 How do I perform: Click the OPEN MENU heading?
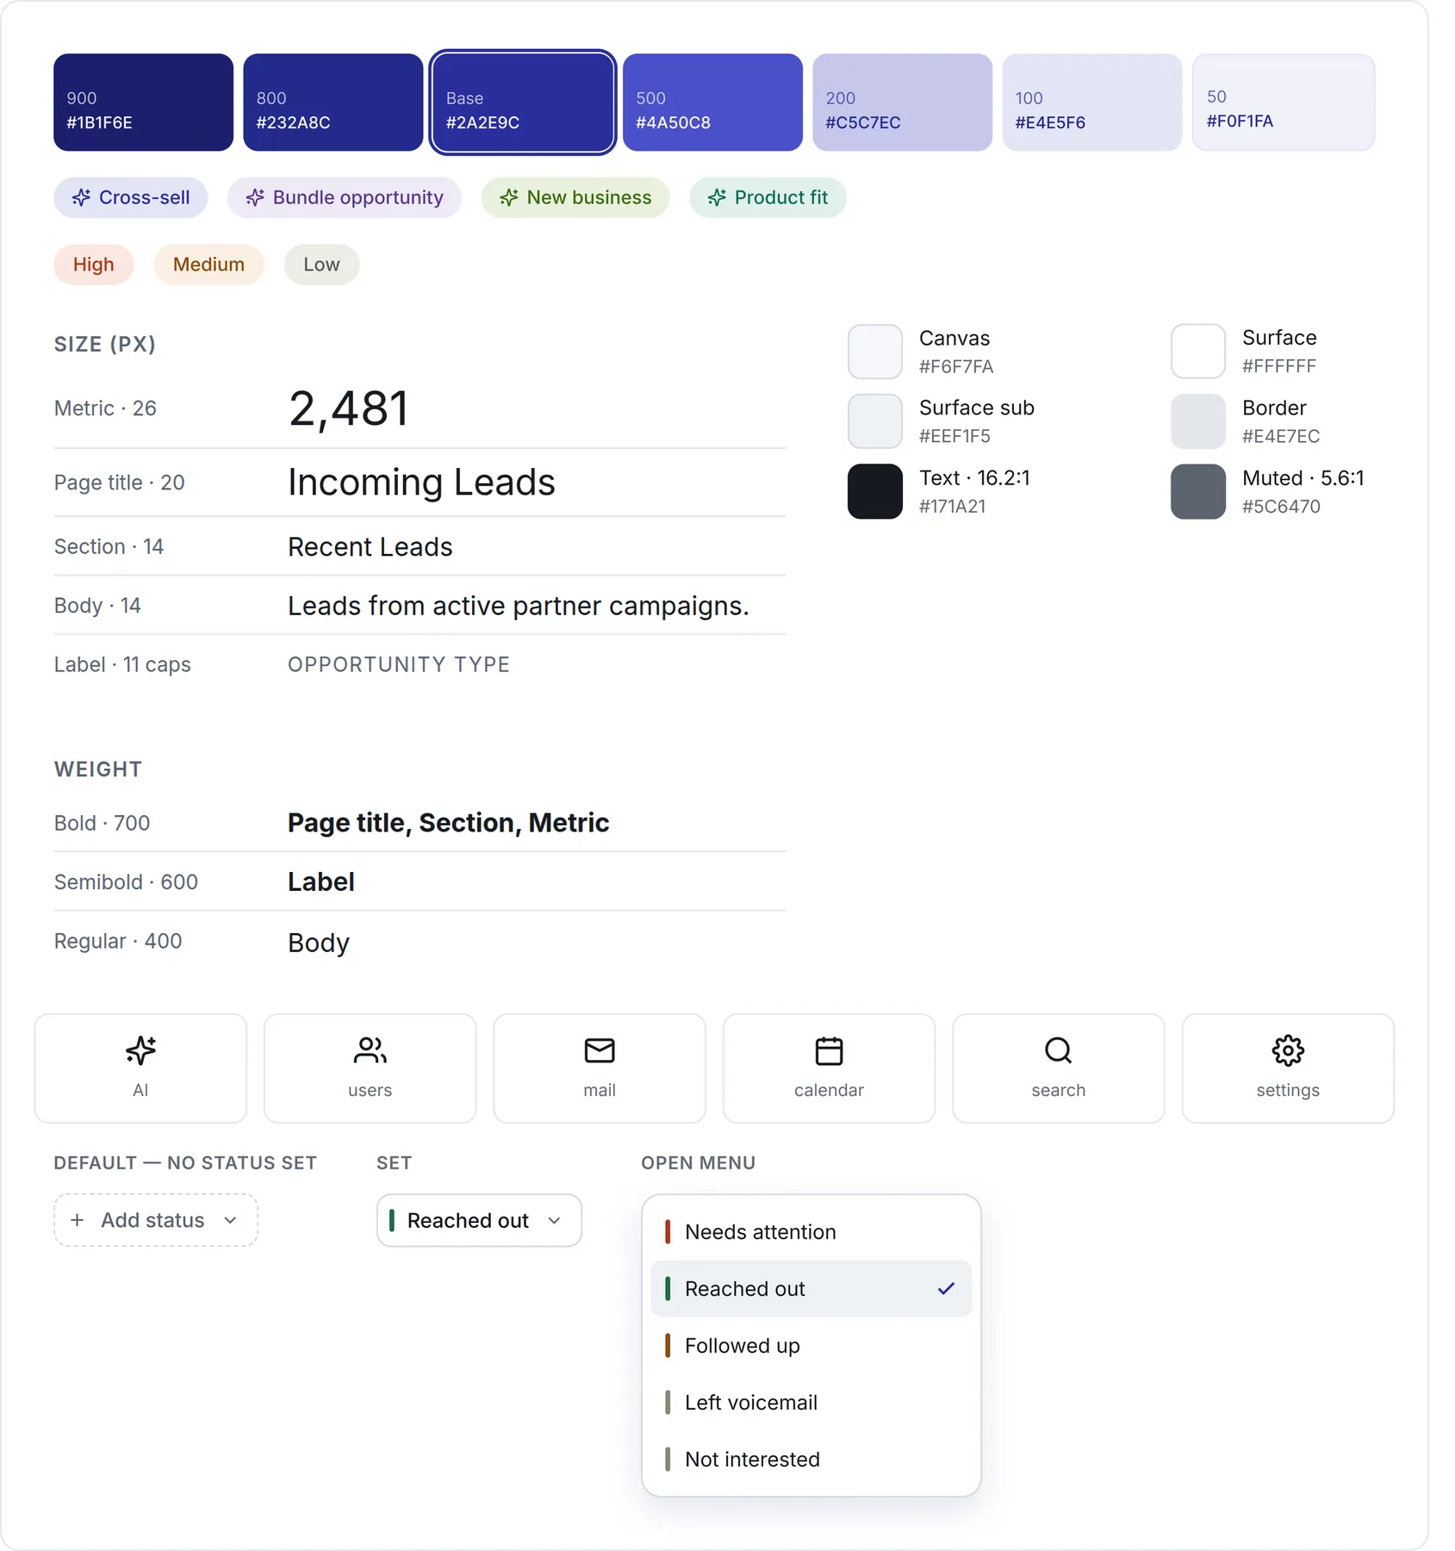(x=699, y=1163)
